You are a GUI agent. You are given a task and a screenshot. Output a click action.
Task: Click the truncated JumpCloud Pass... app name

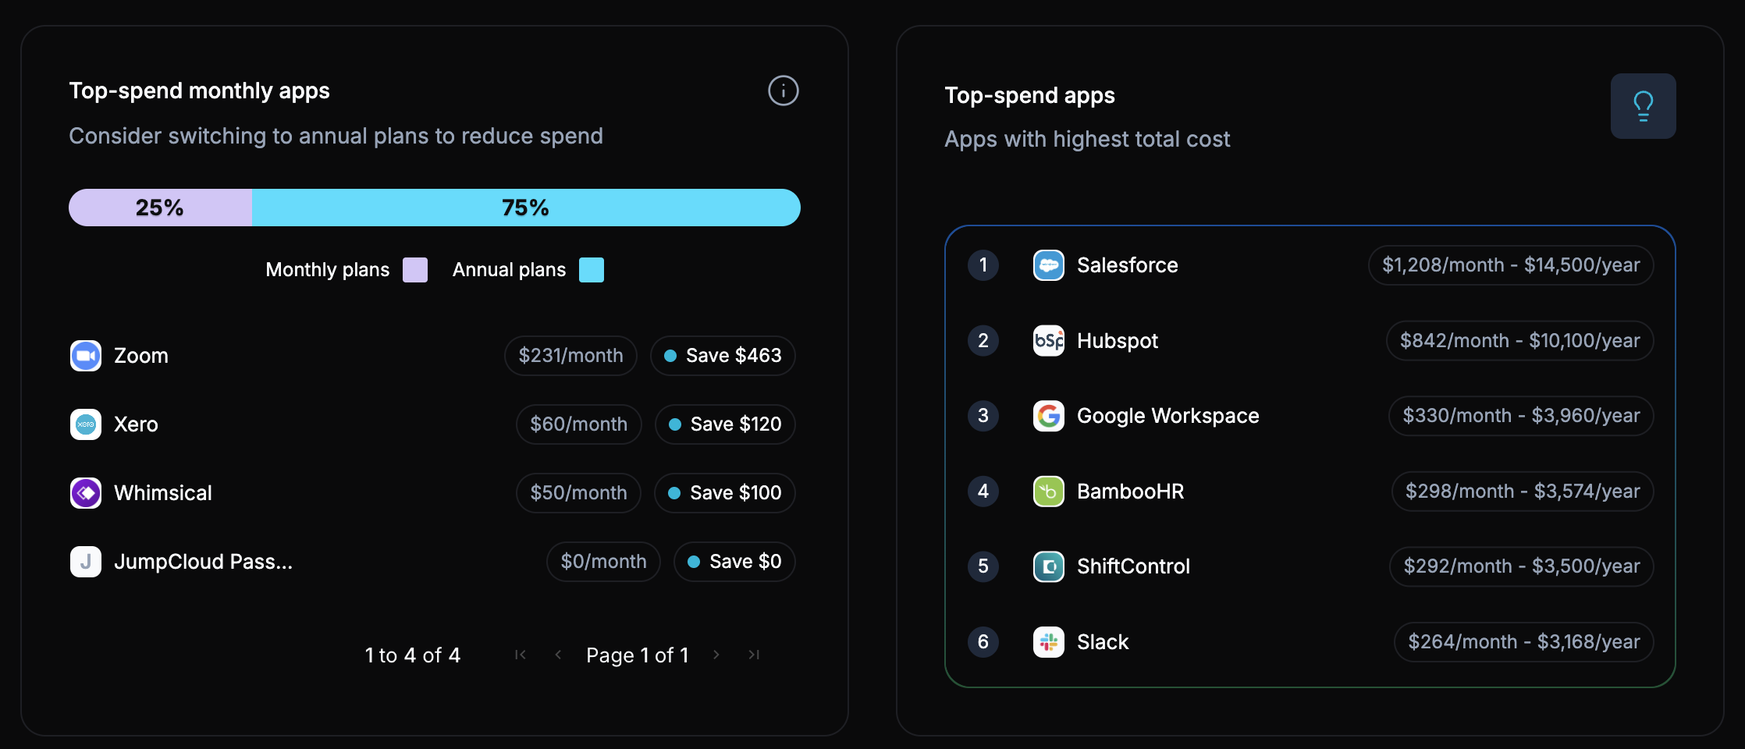pos(204,561)
